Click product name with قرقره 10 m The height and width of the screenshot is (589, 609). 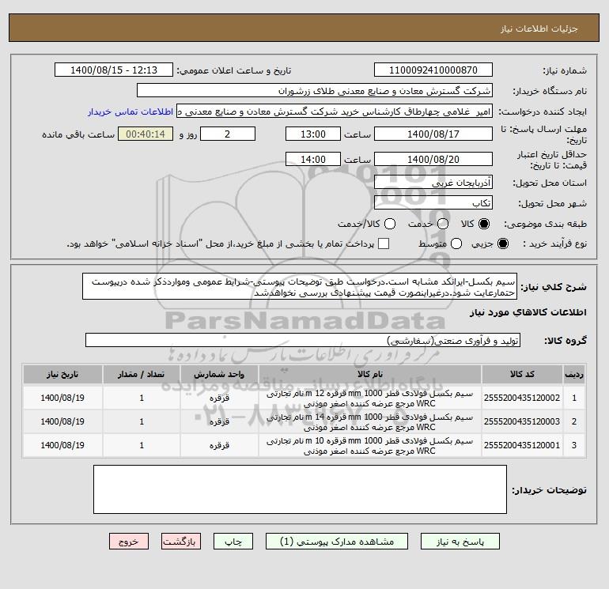click(x=370, y=446)
